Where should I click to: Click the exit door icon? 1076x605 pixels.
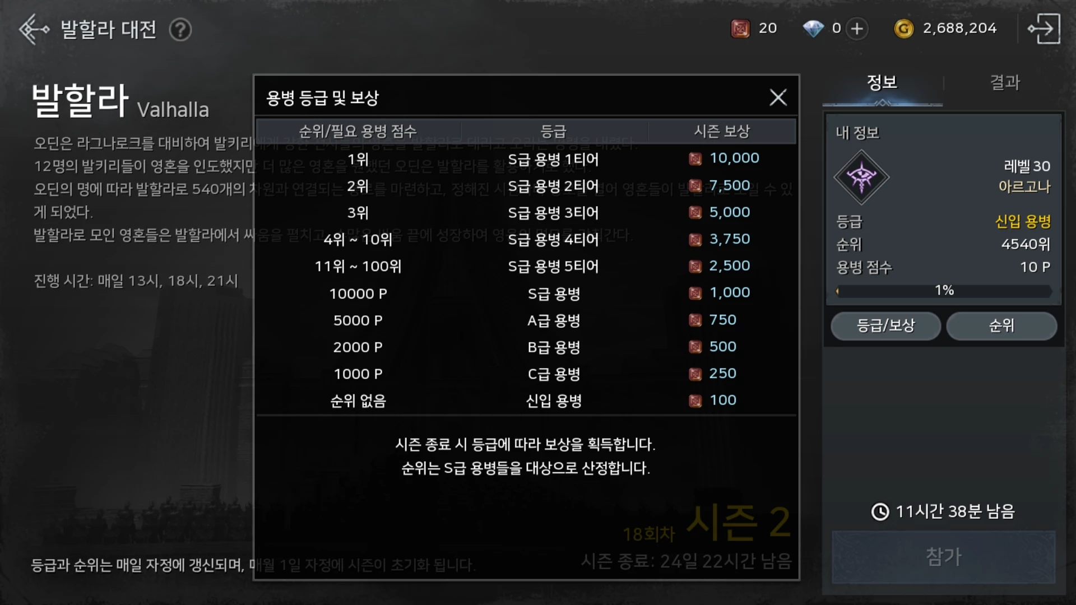(x=1043, y=29)
